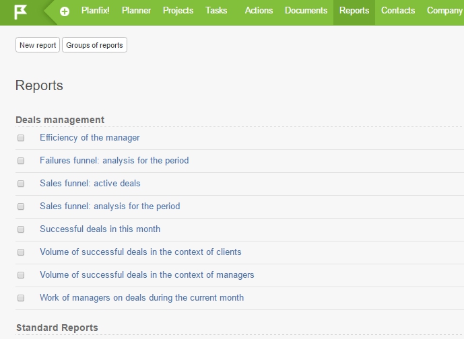Select checkbox beside Sales funnel: active deals

coord(21,184)
